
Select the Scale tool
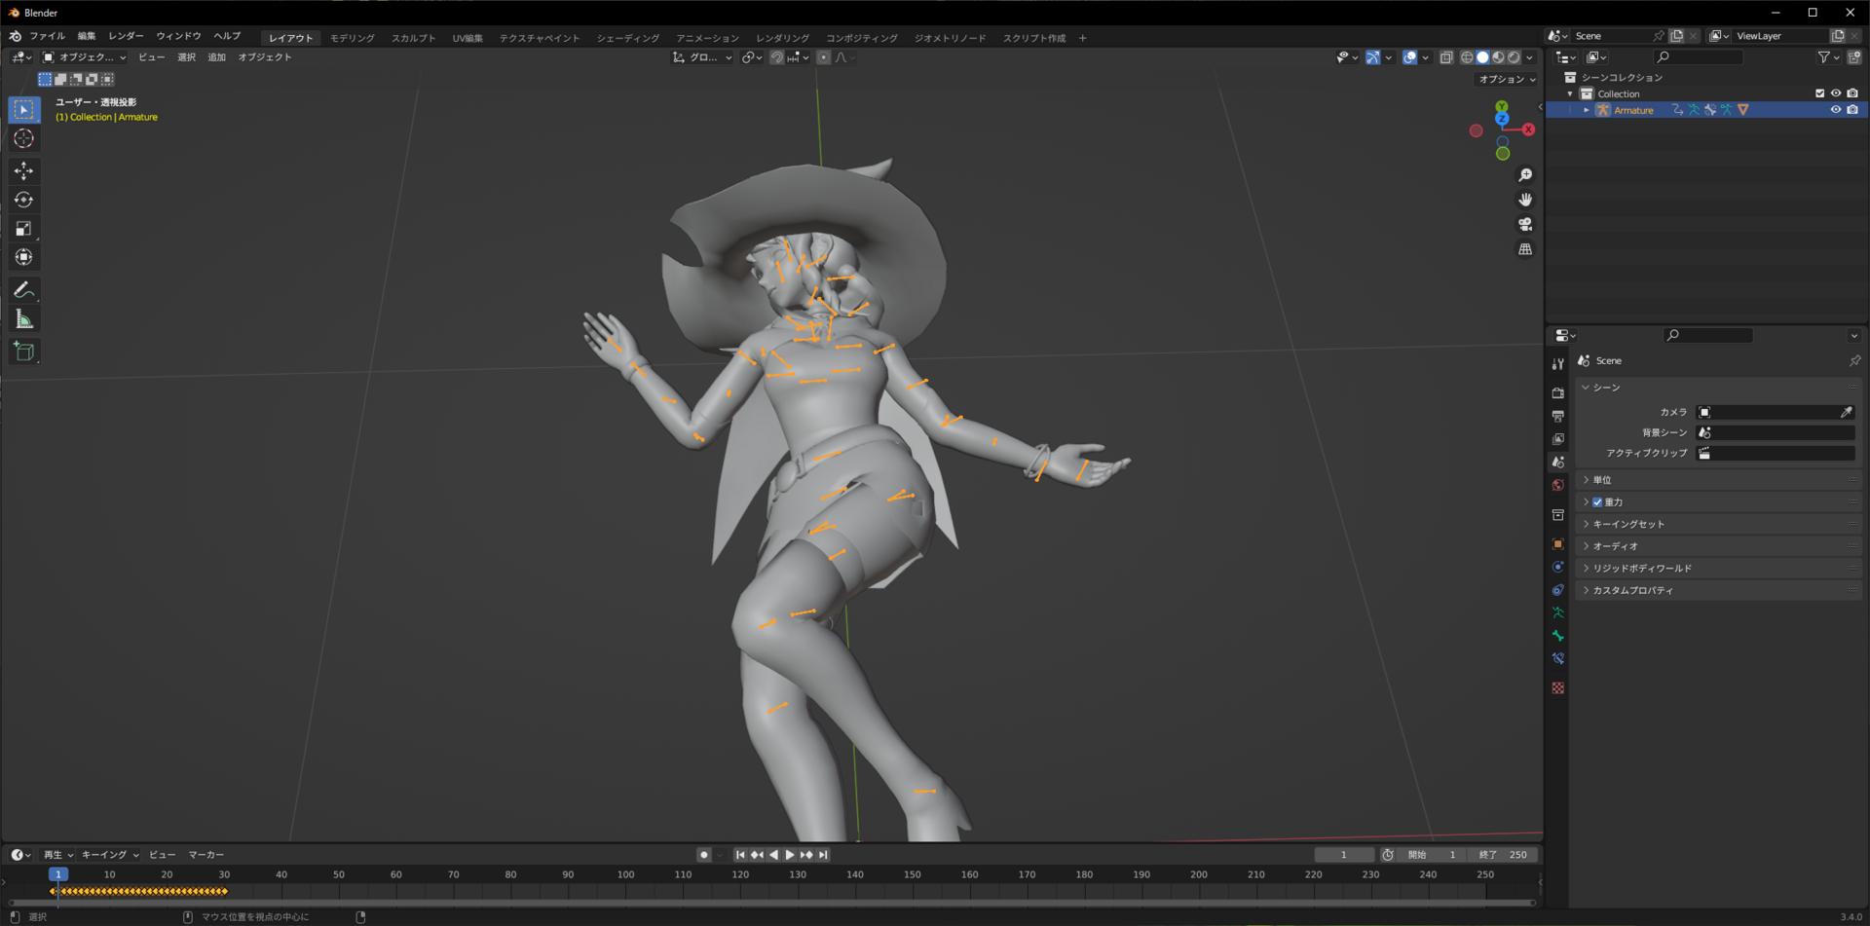coord(24,229)
